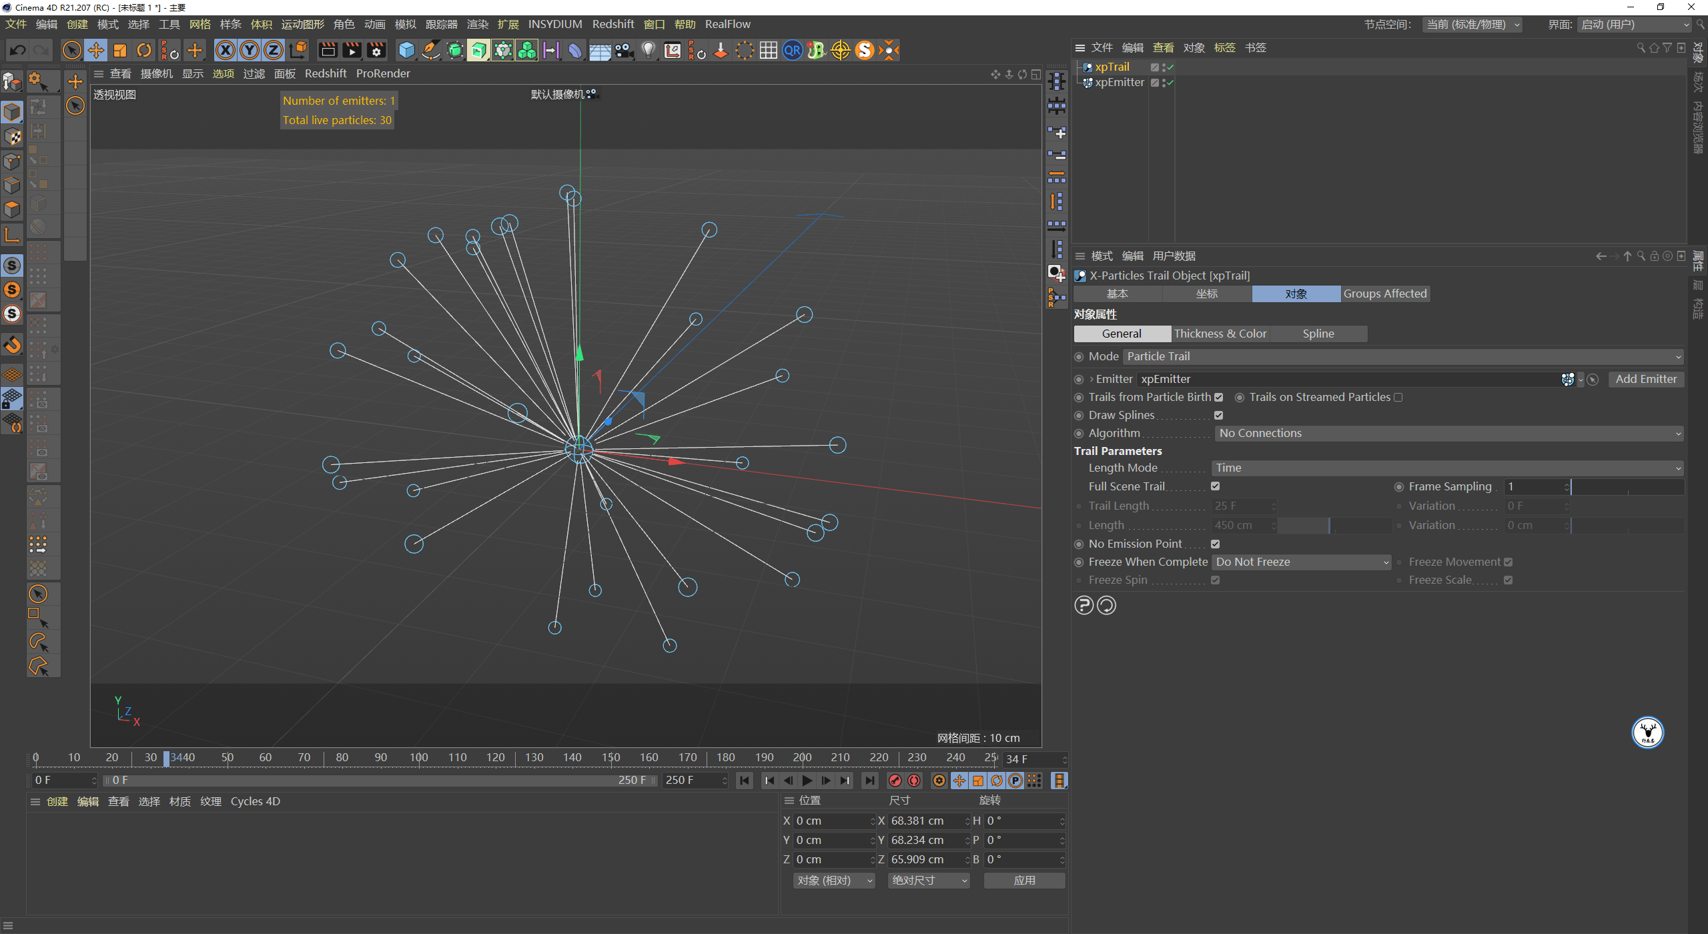Toggle the X axis lock icon

pos(226,50)
